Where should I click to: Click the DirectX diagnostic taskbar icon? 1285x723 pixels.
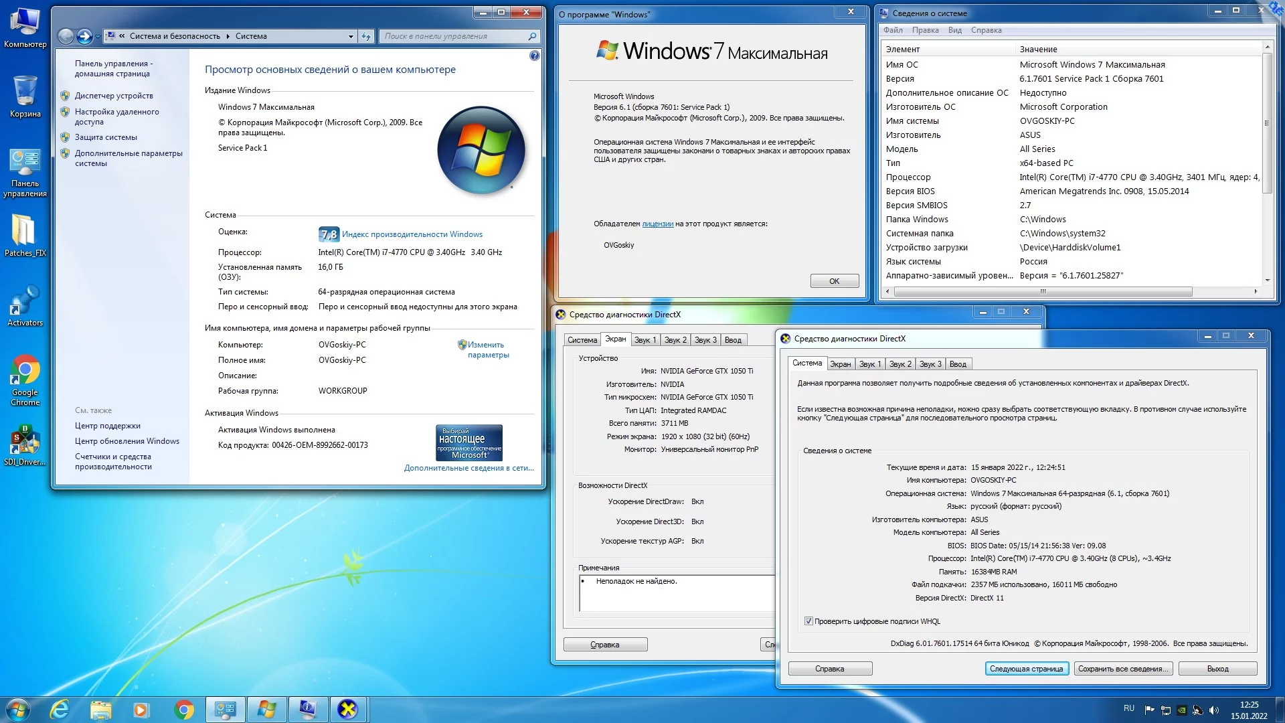pyautogui.click(x=347, y=709)
